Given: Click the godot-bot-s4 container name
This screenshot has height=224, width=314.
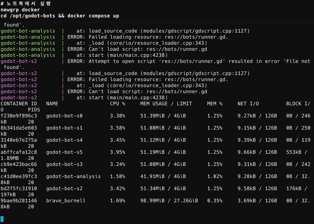Looking at the screenshot, I should (64, 140).
